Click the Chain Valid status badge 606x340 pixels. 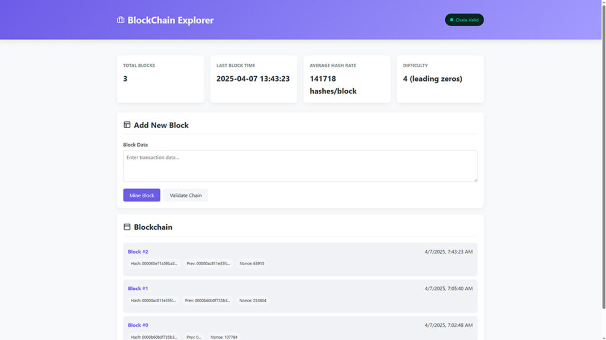(464, 19)
